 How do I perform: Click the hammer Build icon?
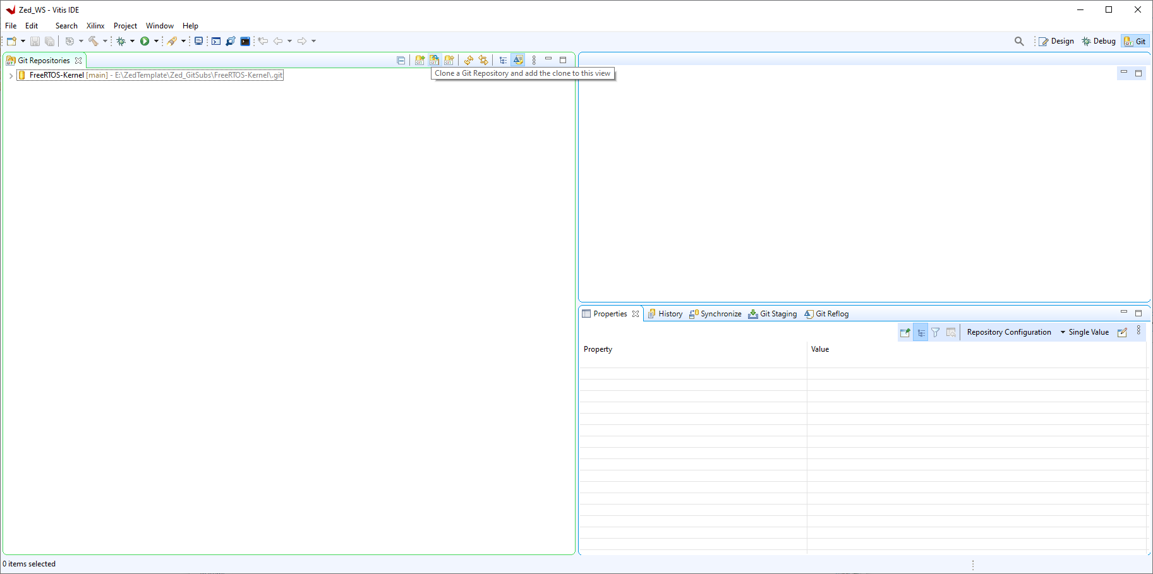coord(94,41)
